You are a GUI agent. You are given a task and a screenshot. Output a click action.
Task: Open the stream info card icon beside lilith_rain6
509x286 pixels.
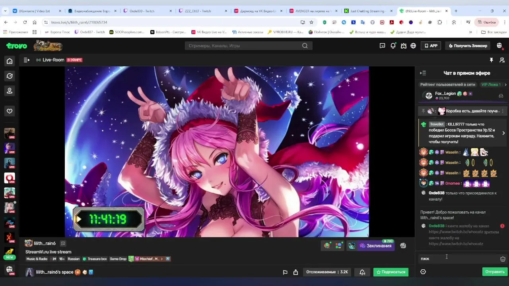[63, 243]
